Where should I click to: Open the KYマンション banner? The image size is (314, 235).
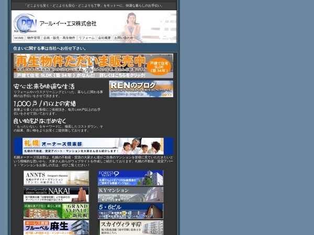tap(130, 194)
